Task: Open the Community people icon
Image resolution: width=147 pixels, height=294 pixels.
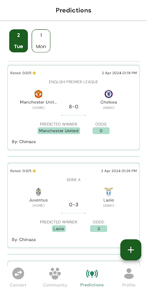Action: (55, 274)
